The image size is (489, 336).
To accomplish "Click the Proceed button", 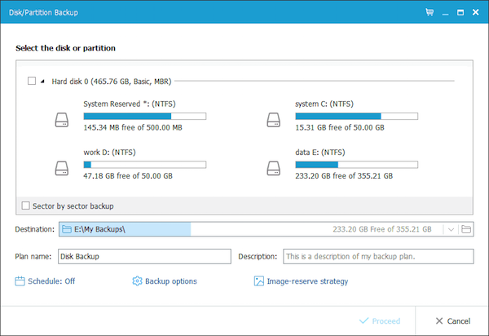I will pyautogui.click(x=380, y=321).
